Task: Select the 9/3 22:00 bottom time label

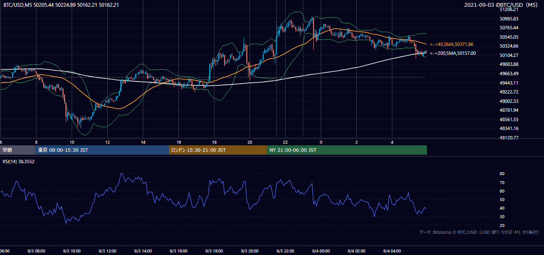Action: point(286,252)
